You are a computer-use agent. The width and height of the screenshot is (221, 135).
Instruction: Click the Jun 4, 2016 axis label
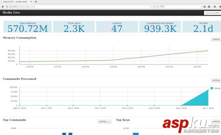pyautogui.click(x=127, y=108)
